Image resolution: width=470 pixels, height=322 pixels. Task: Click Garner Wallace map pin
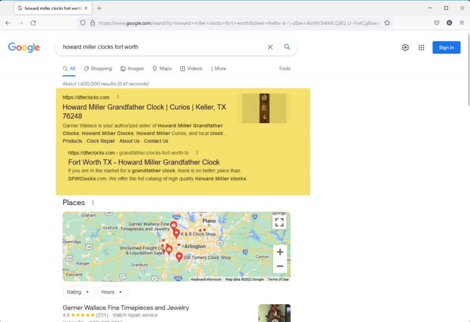coord(173,225)
